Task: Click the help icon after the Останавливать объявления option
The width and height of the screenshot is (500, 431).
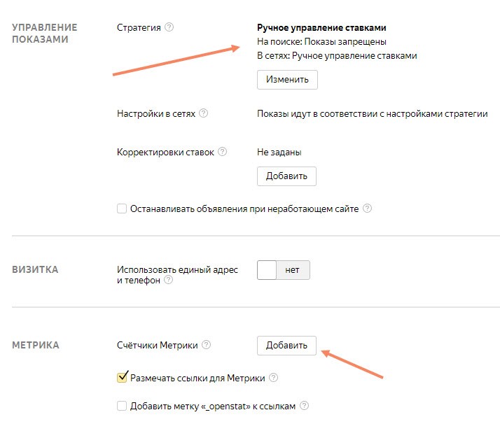Action: coord(367,209)
